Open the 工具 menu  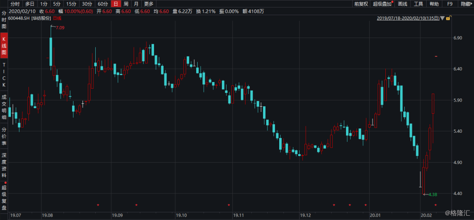(x=418, y=4)
